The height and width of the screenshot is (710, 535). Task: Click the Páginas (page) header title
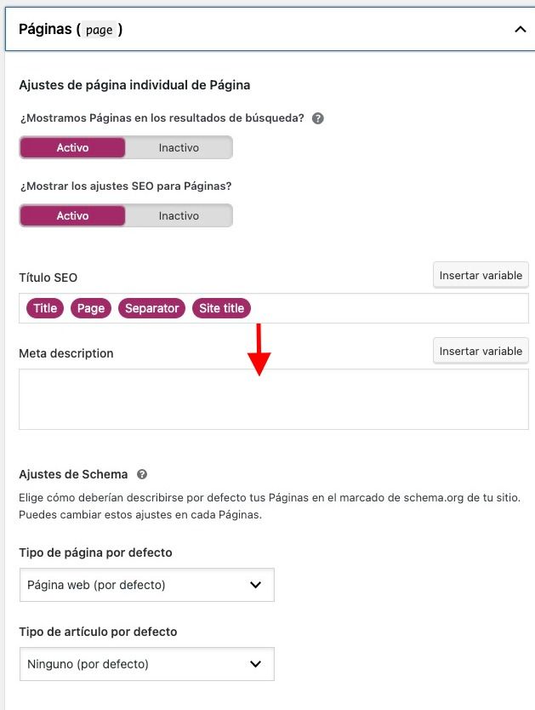(x=71, y=30)
